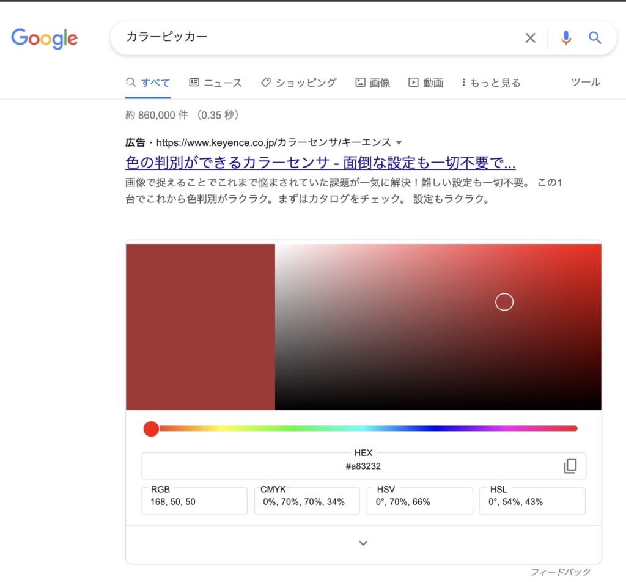Open the カラーセンサ ad headline link
Viewport: 626px width, 582px height.
click(320, 163)
